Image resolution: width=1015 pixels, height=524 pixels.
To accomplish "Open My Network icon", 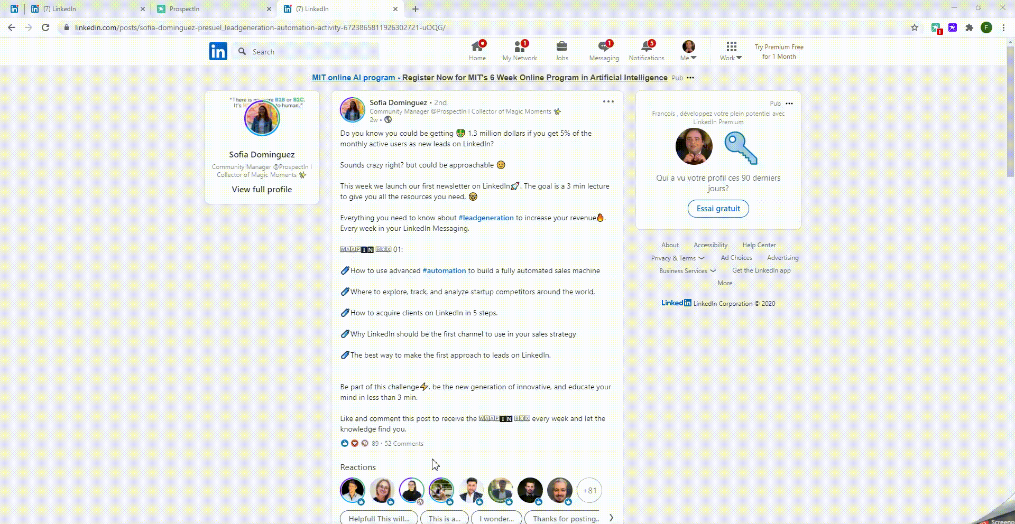I will tap(519, 51).
